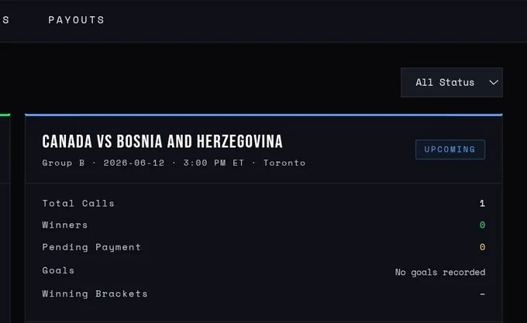Click the green Winners count value

[x=482, y=225]
